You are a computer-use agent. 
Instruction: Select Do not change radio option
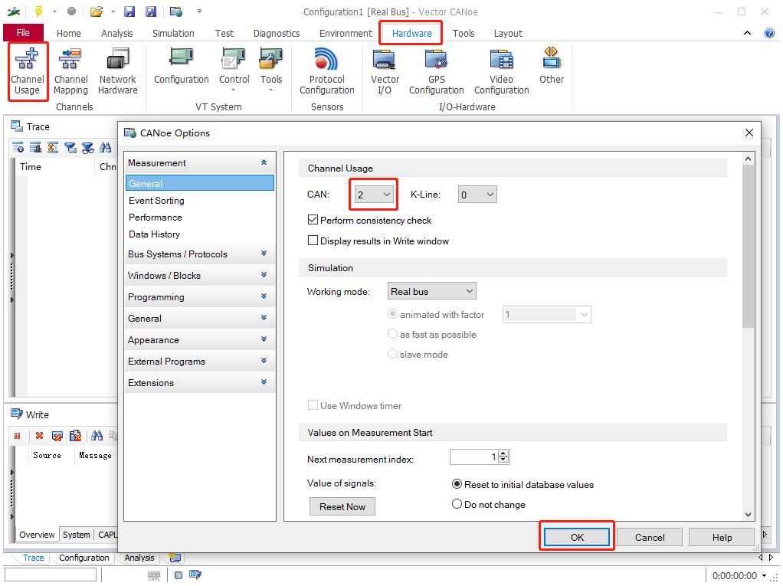pyautogui.click(x=457, y=503)
